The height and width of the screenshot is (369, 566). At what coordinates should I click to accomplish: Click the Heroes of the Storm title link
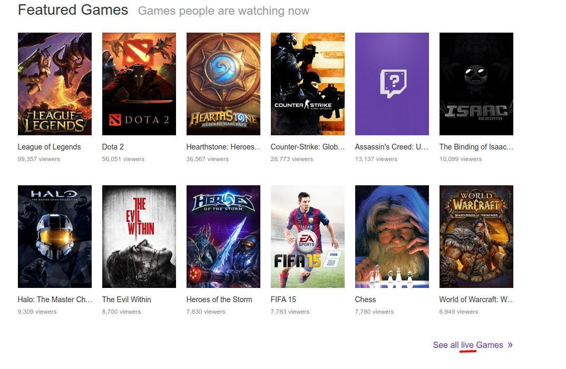pyautogui.click(x=219, y=300)
